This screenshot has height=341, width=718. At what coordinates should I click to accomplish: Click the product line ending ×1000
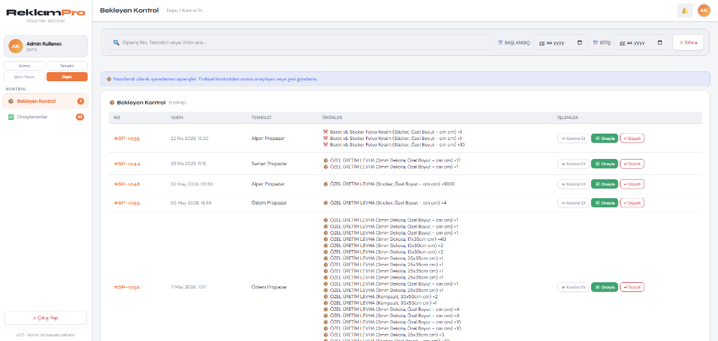(x=389, y=184)
